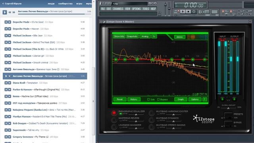The height and width of the screenshot is (143, 254).
Task: Play Gregory Semenov Fly Theme-12
Action: click(x=6, y=137)
